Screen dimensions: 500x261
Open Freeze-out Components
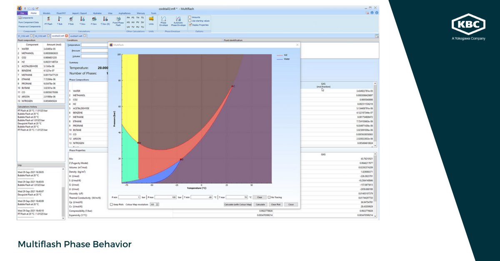29,26
